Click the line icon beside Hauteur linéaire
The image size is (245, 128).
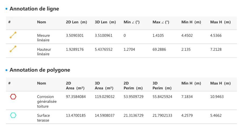(x=13, y=49)
